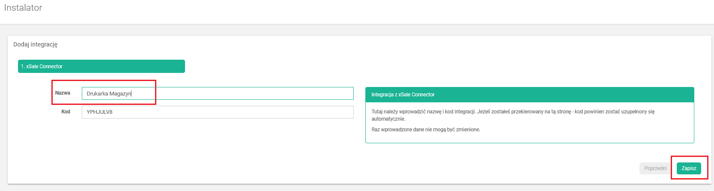Image resolution: width=714 pixels, height=191 pixels.
Task: Click the Zapisz save button
Action: point(689,168)
